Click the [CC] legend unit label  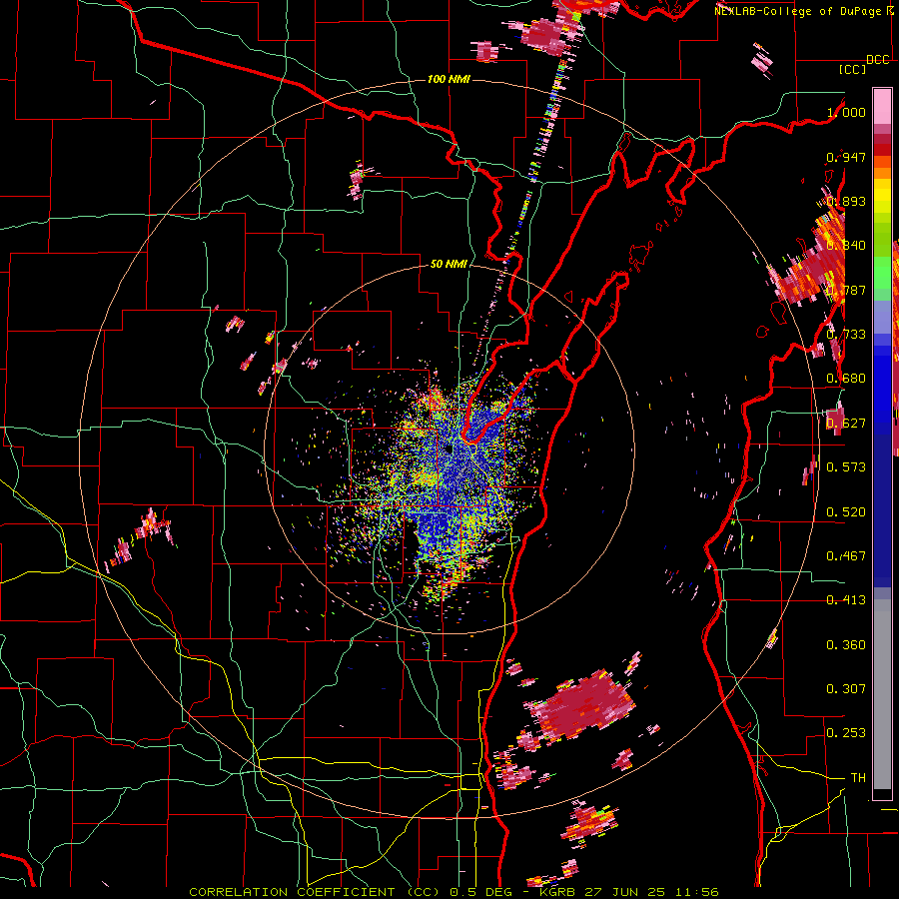tap(853, 69)
